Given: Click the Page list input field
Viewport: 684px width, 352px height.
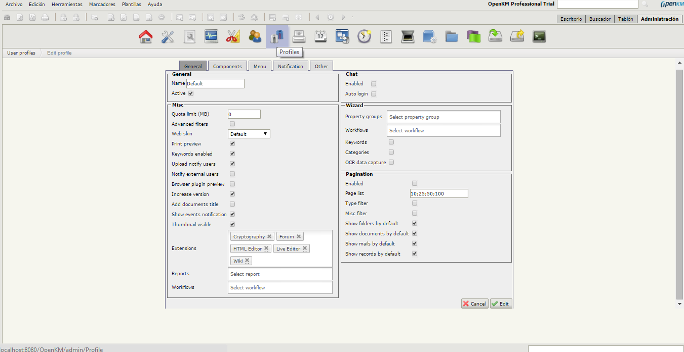Looking at the screenshot, I should point(438,193).
